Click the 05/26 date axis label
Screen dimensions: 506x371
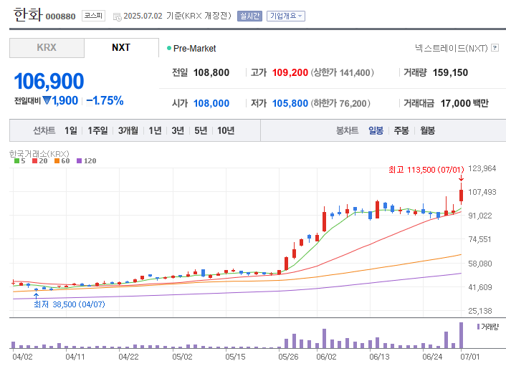[288, 357]
